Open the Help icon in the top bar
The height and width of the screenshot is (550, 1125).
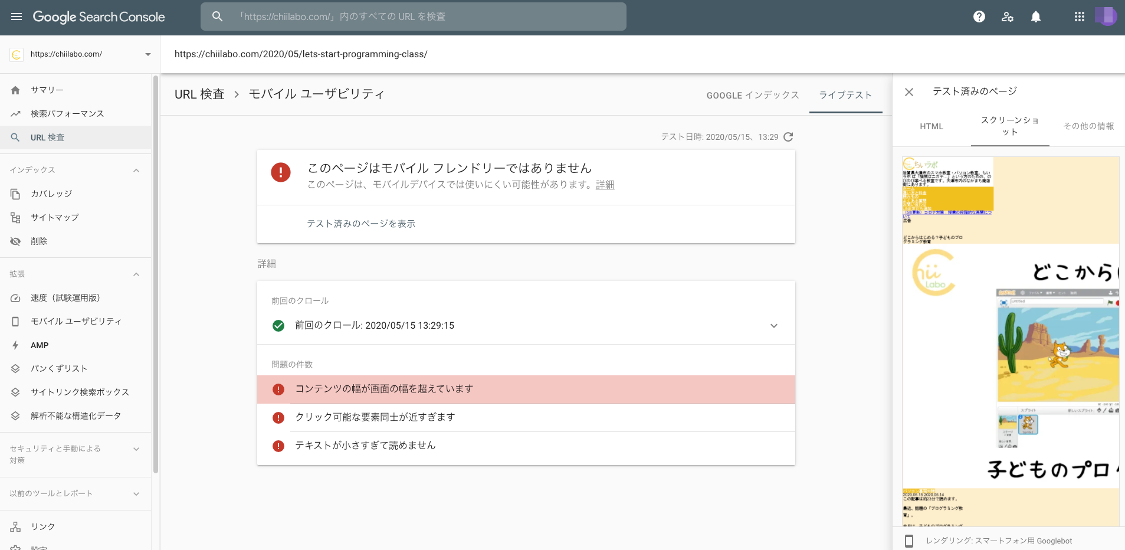click(979, 17)
